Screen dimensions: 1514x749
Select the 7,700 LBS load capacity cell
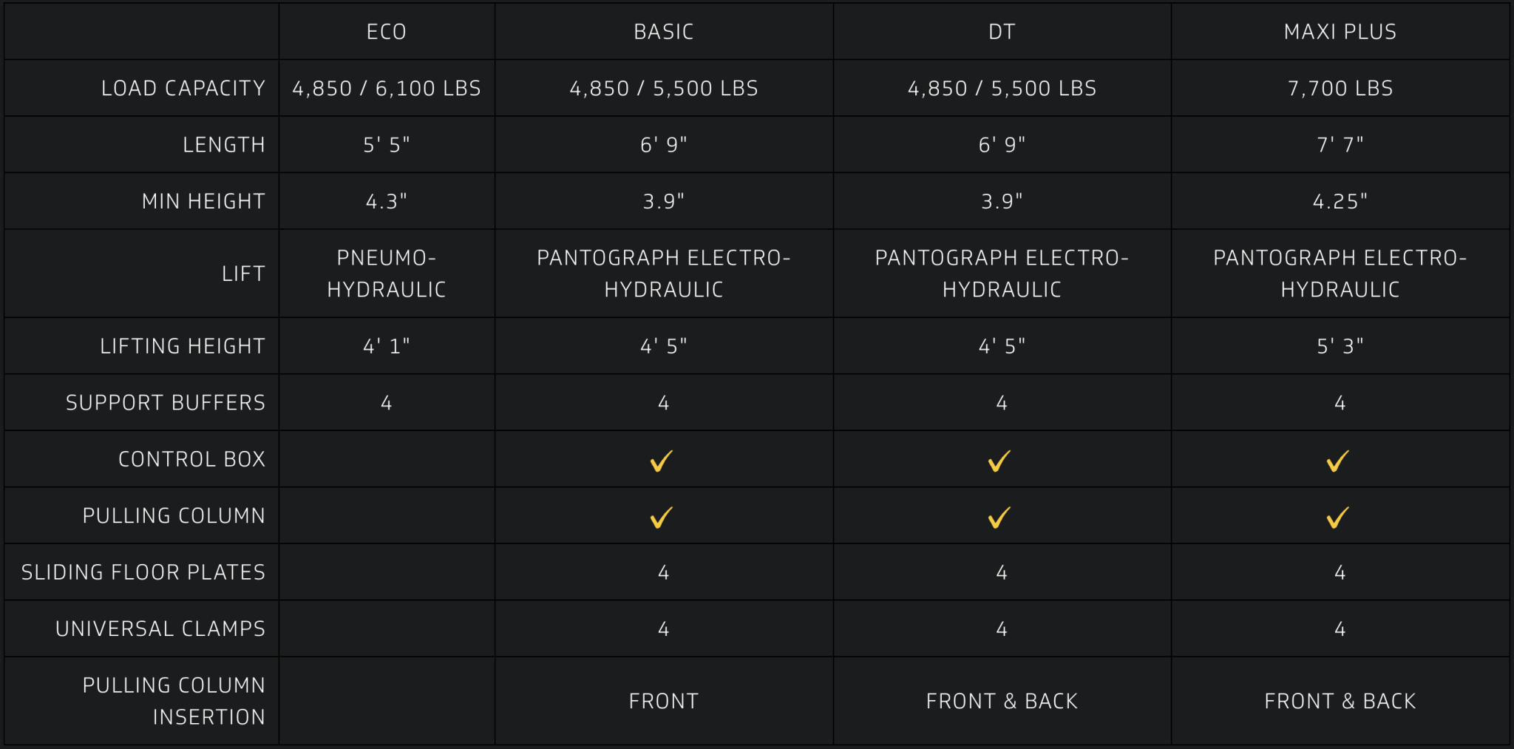tap(1340, 88)
